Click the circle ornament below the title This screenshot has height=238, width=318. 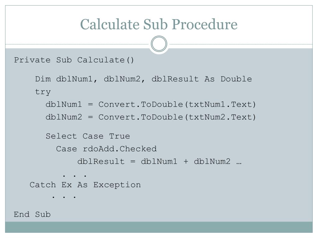click(x=159, y=44)
